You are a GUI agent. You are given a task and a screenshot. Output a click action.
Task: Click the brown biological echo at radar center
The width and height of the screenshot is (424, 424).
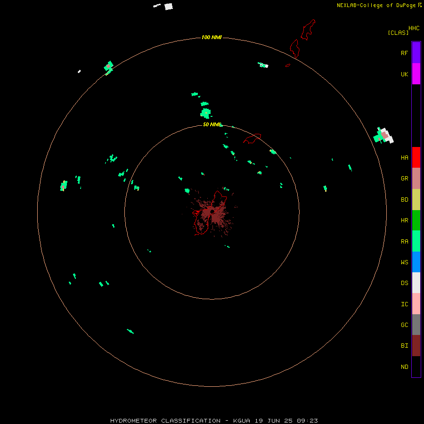(212, 212)
